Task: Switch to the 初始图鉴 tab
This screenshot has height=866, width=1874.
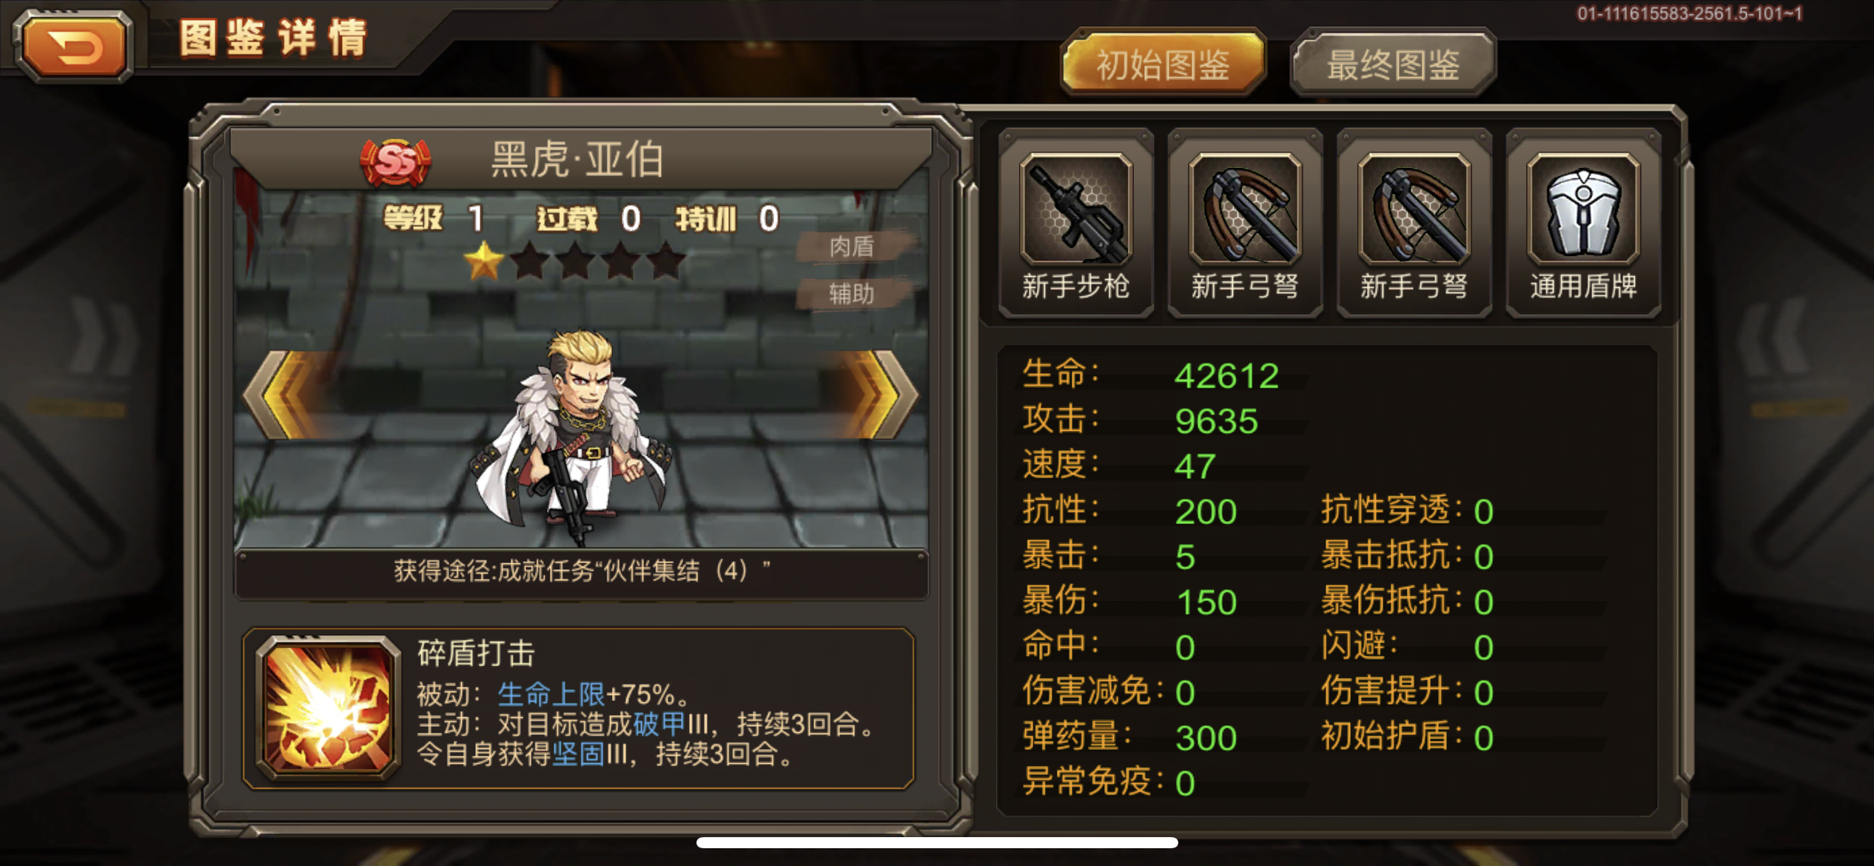Action: tap(1163, 64)
